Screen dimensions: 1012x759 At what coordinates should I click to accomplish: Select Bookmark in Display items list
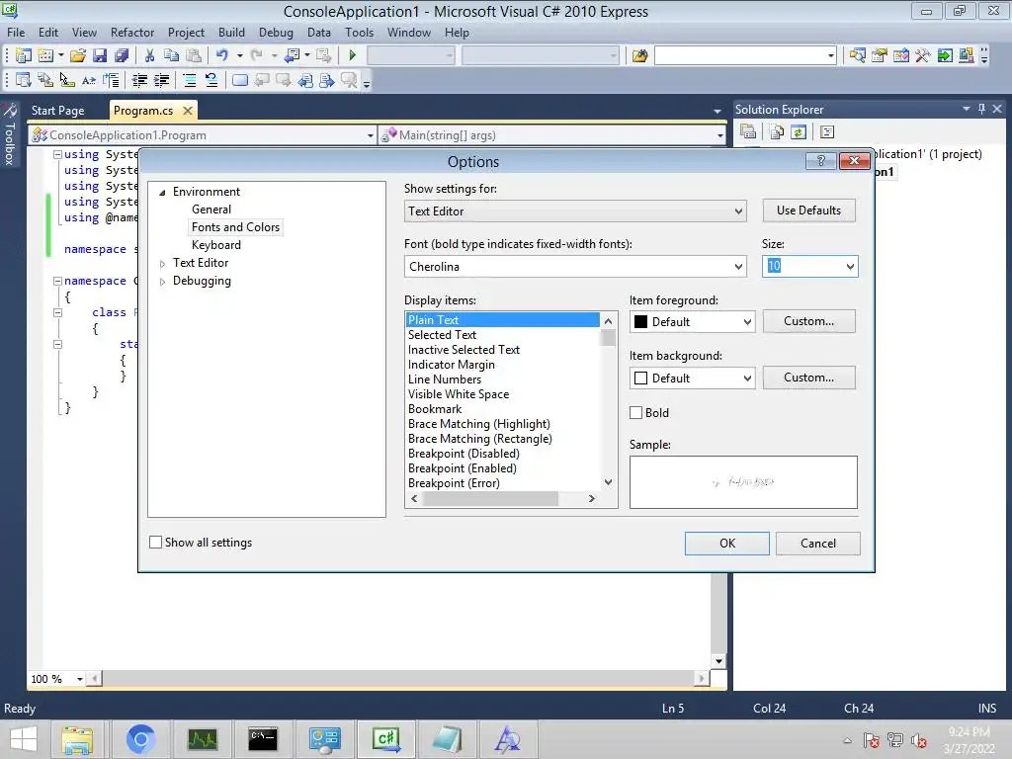(x=435, y=409)
